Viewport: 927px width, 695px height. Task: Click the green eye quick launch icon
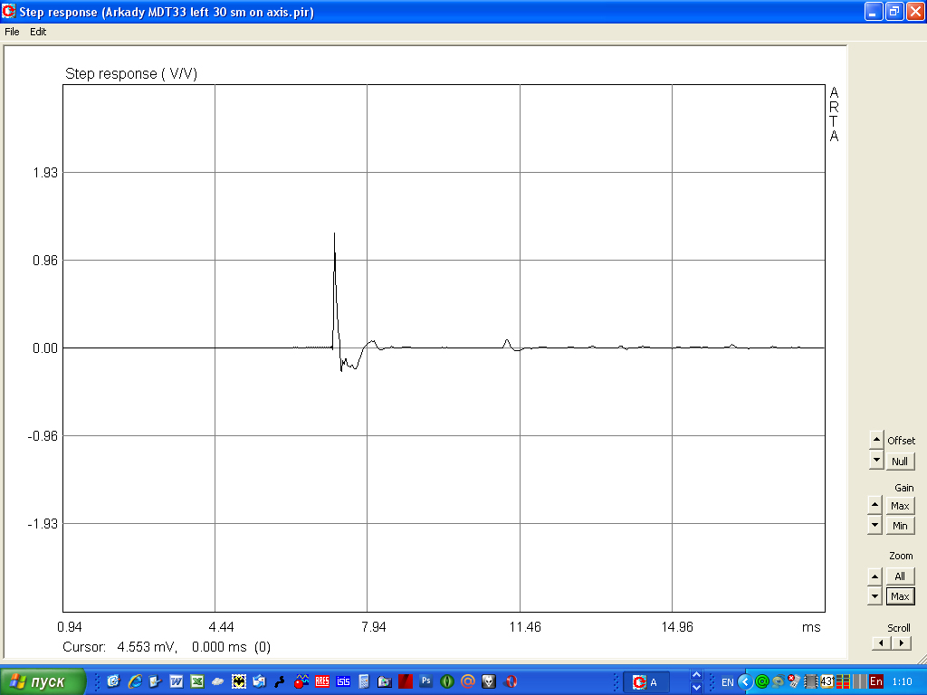(x=447, y=682)
